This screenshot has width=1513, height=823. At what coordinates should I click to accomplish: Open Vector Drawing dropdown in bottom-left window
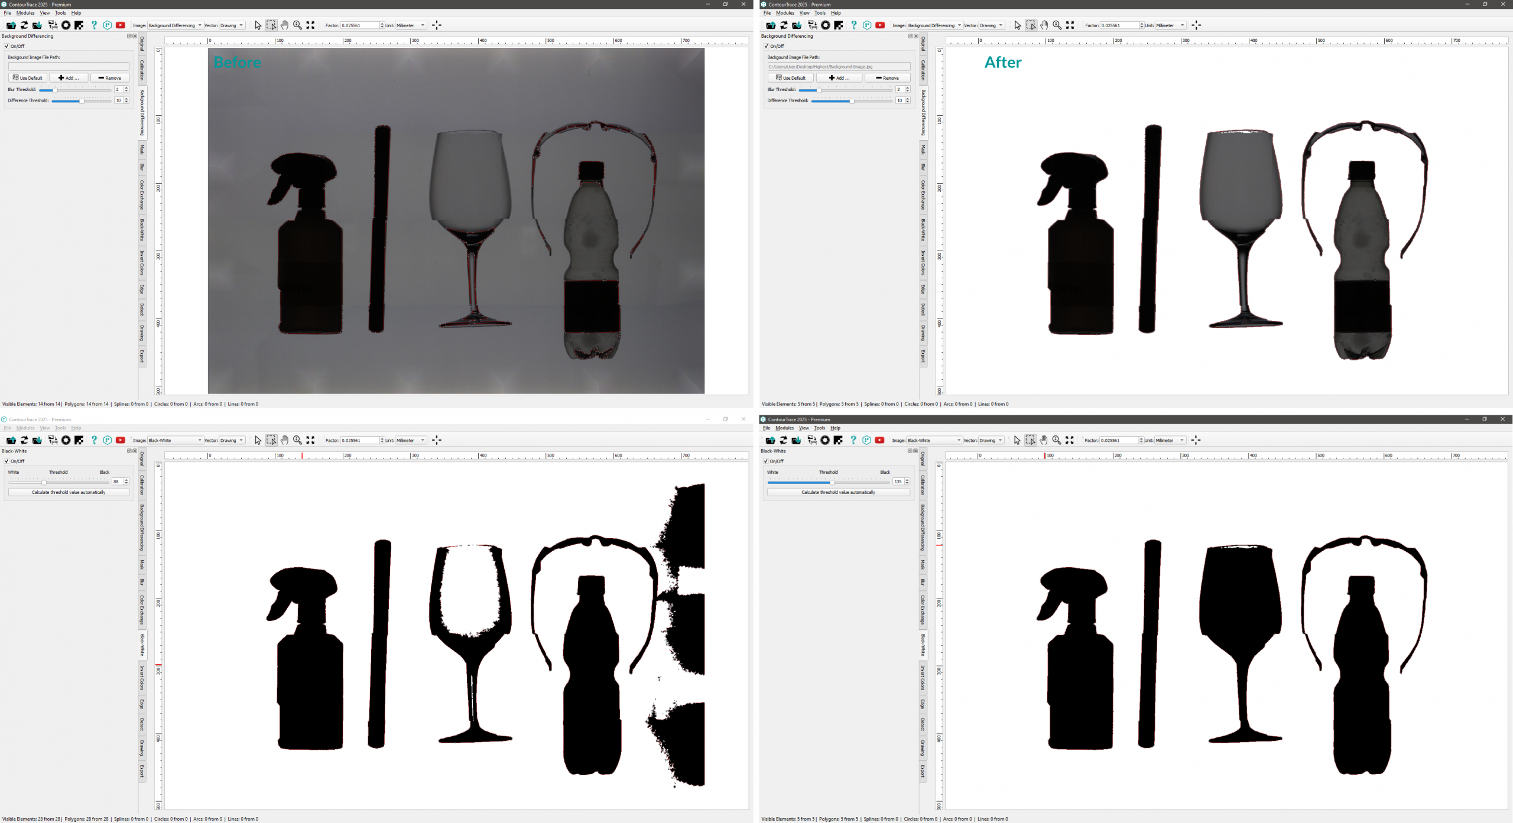click(232, 440)
